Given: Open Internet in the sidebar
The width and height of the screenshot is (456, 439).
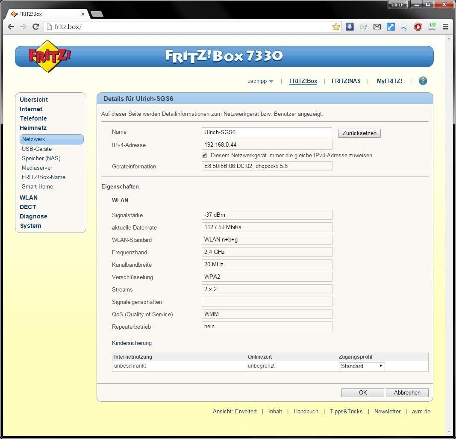Looking at the screenshot, I should [x=31, y=109].
